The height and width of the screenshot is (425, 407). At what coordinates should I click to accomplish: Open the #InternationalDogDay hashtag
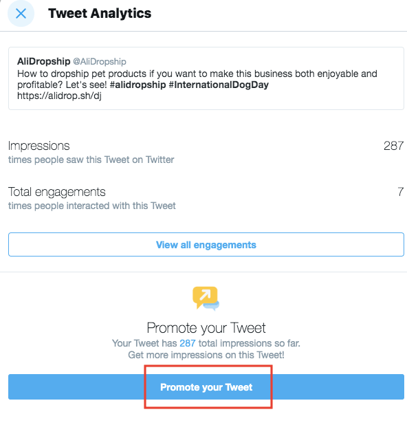[x=219, y=85]
